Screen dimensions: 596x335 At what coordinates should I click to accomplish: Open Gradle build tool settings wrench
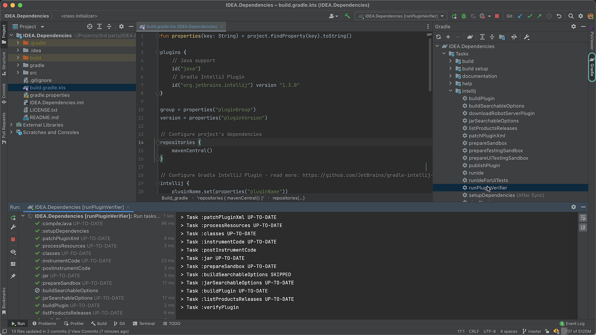click(526, 37)
